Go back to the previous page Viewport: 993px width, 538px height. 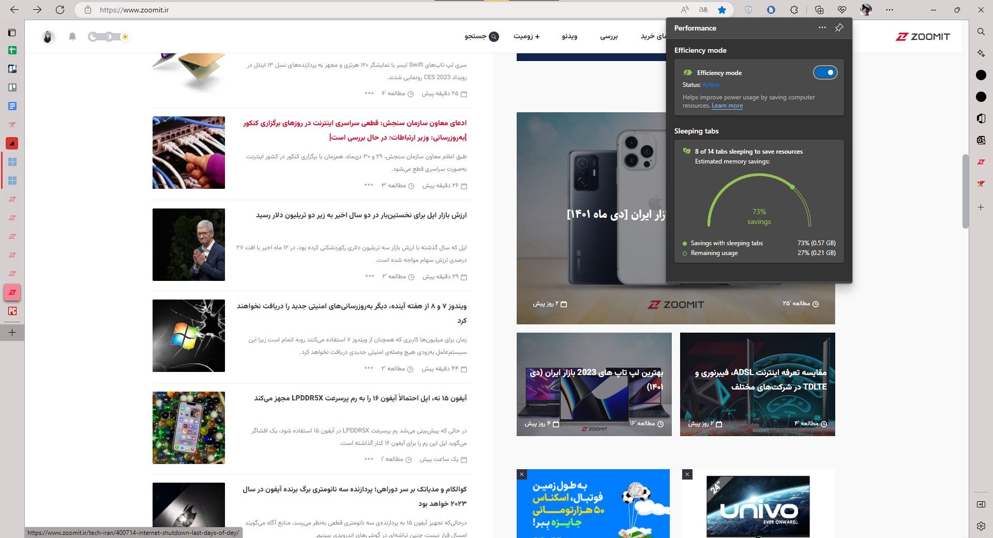click(x=14, y=10)
